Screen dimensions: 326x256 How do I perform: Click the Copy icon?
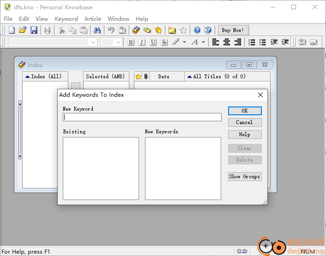(x=72, y=30)
